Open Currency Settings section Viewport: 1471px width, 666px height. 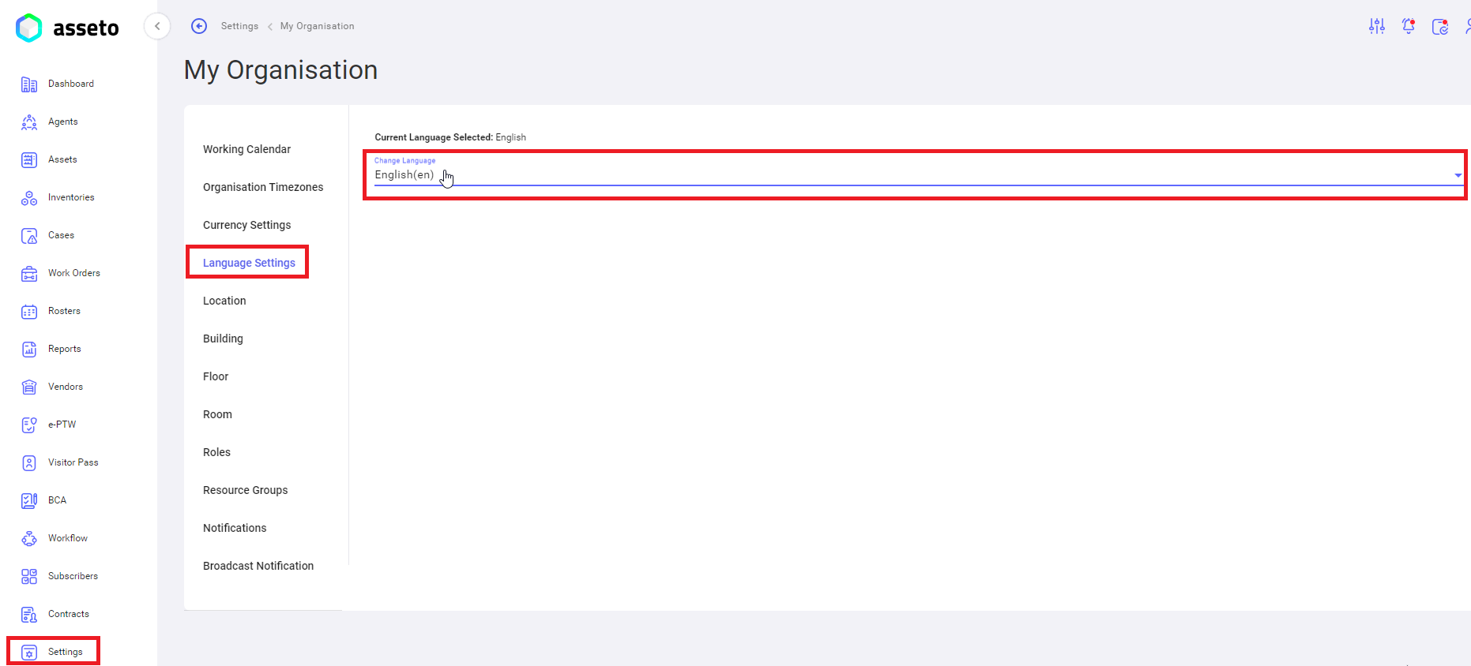click(246, 225)
